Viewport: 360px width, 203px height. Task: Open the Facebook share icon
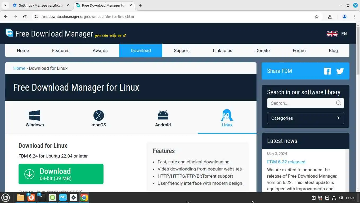(x=327, y=71)
